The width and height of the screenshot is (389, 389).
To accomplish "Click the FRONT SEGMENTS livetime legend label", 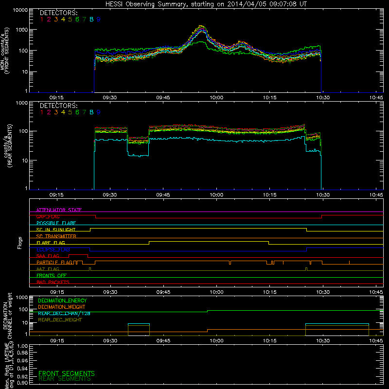I will (67, 373).
